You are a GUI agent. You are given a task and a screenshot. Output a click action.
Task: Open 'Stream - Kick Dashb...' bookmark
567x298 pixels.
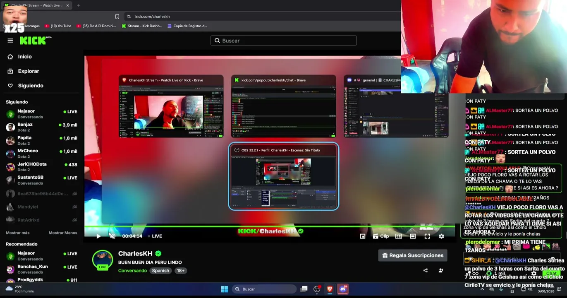[142, 26]
